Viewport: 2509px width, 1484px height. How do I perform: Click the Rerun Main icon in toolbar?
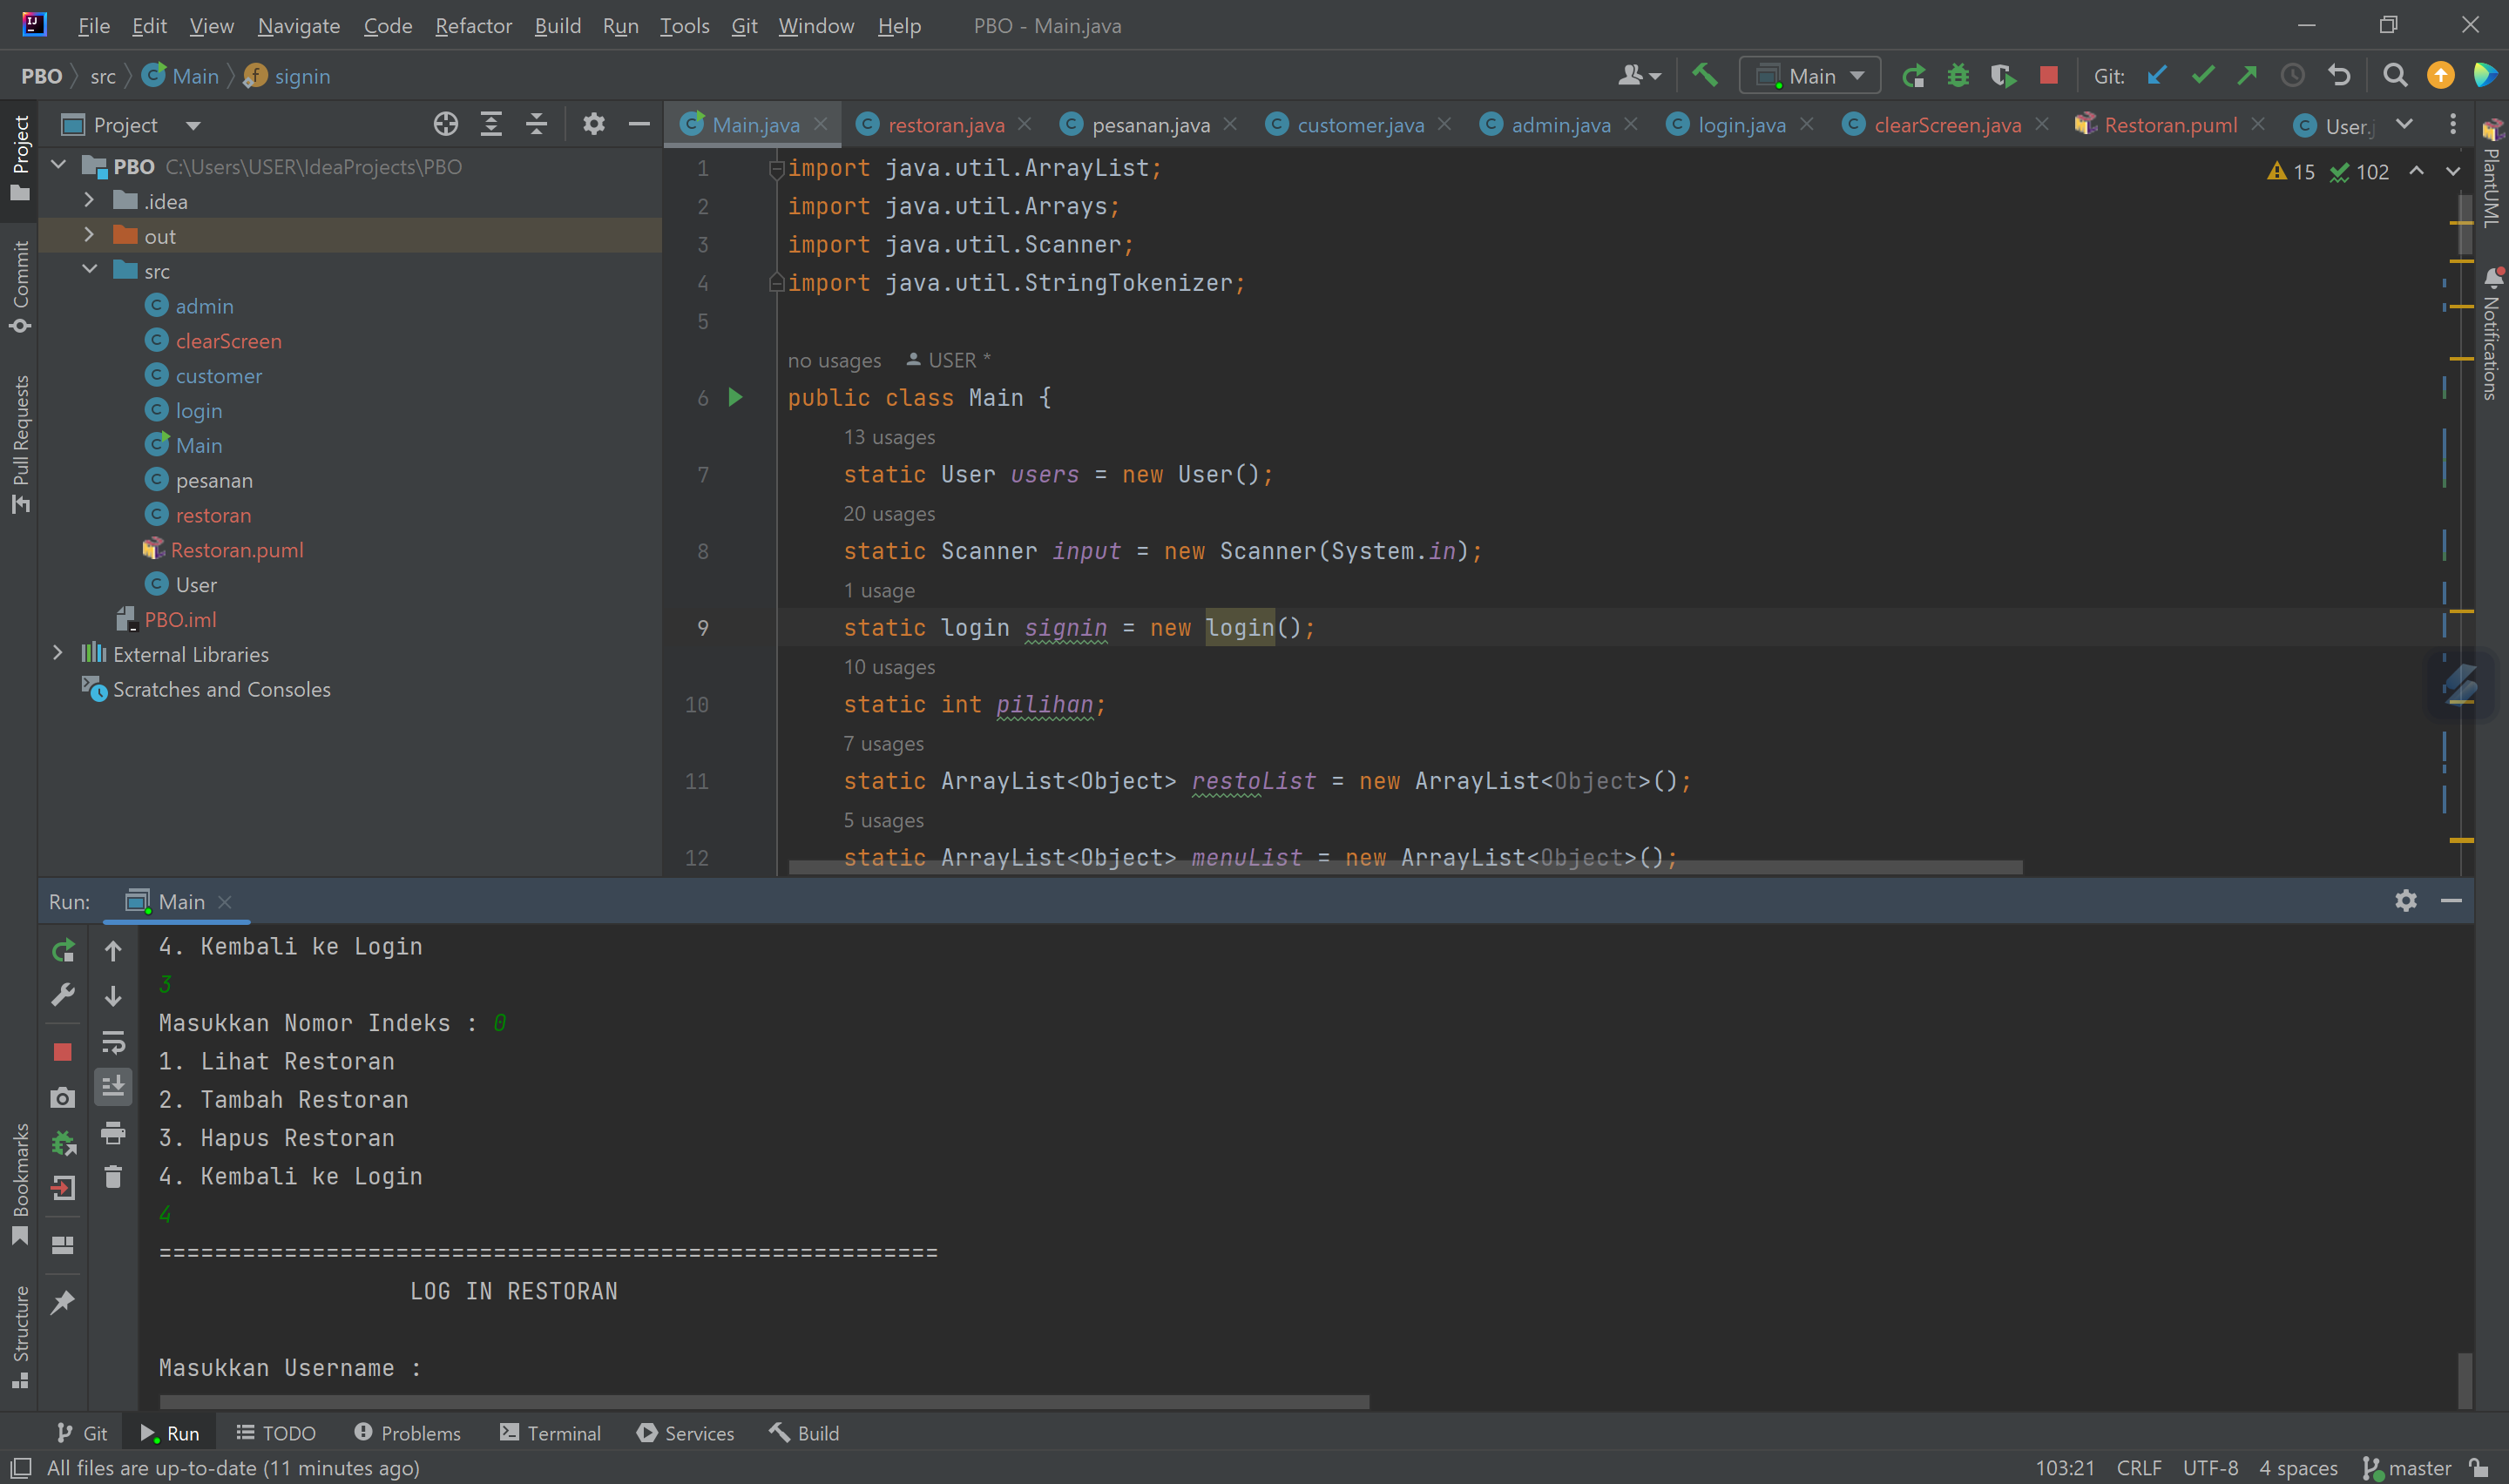1913,76
